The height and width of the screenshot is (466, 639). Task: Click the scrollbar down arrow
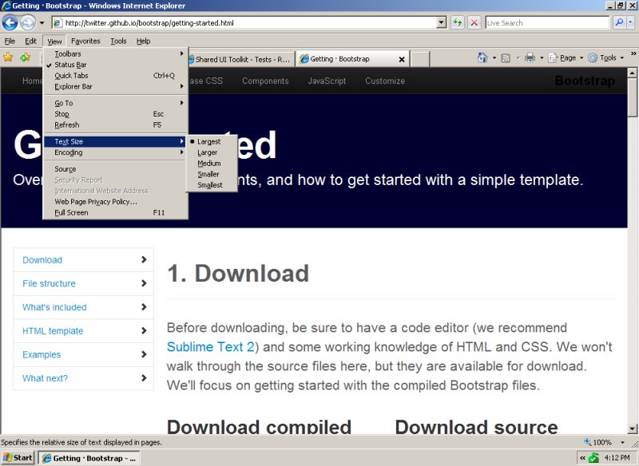[632, 428]
